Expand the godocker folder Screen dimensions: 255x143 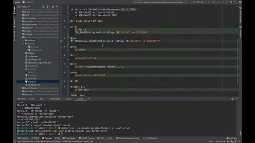click(20, 91)
